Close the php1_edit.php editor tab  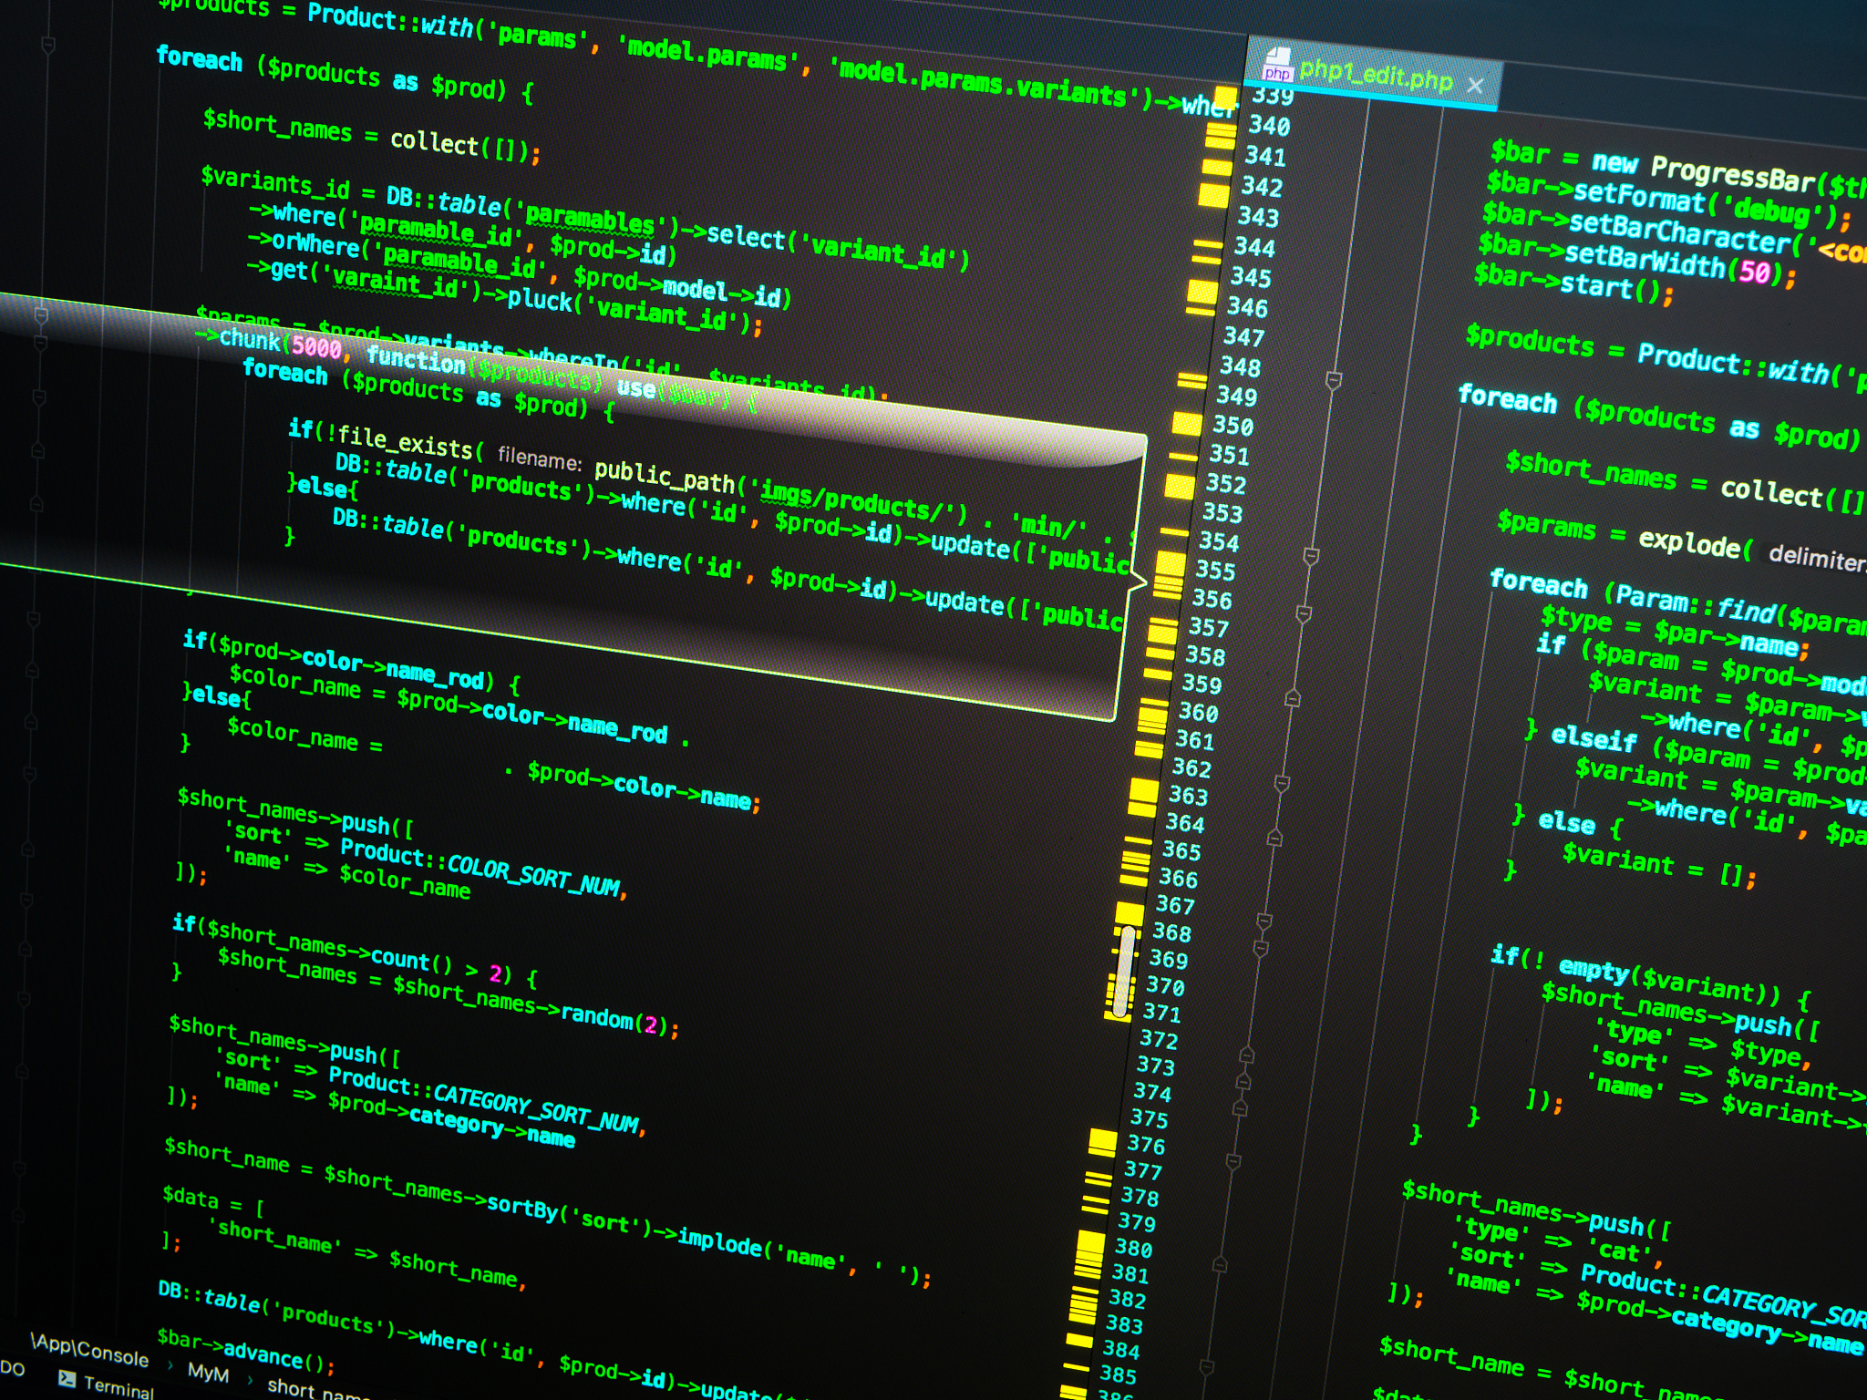1475,86
